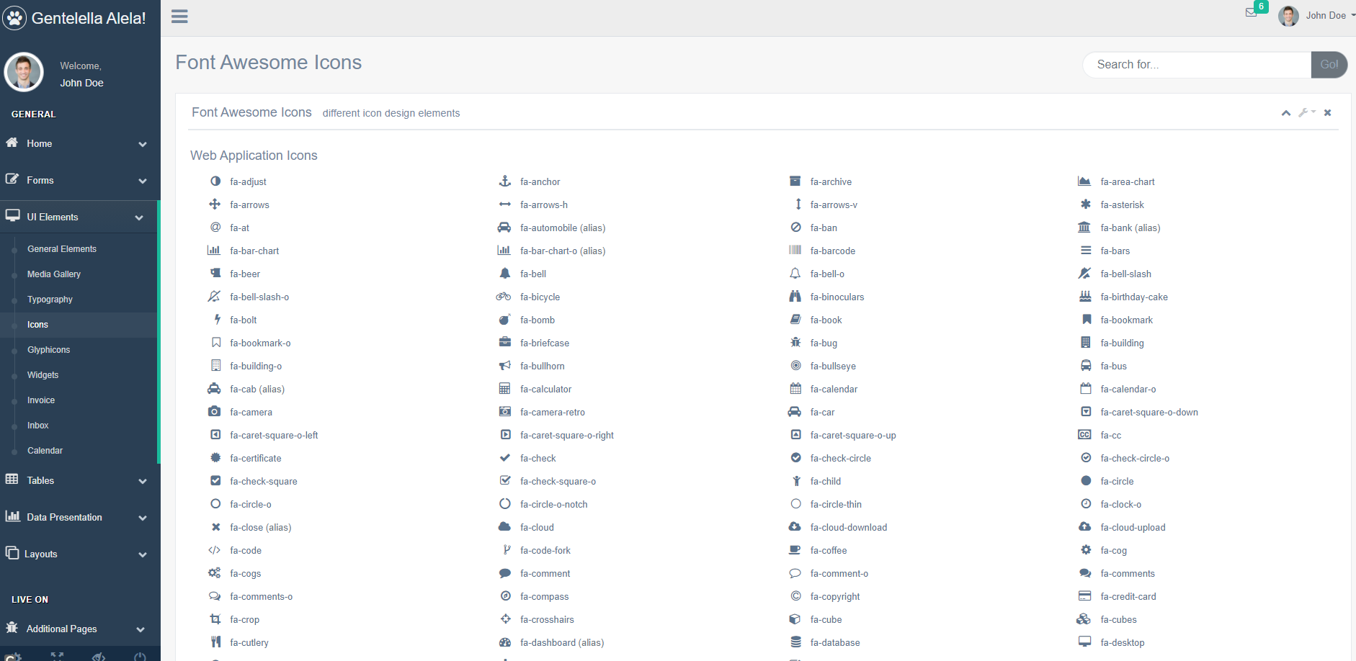This screenshot has height=661, width=1356.
Task: Select the fa-database icon
Action: point(796,642)
